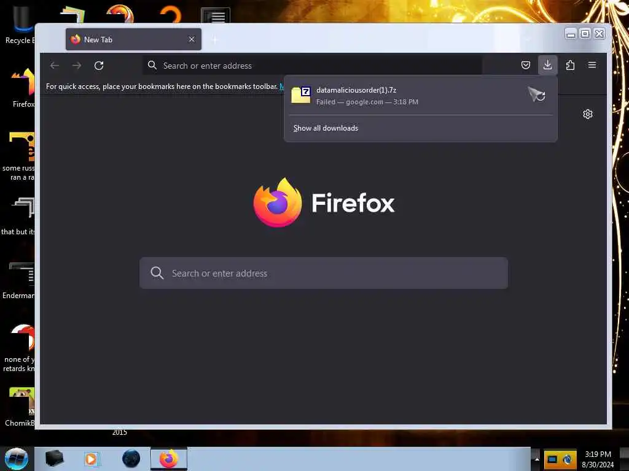Minimize the Firefox window
The image size is (629, 471).
pyautogui.click(x=571, y=34)
